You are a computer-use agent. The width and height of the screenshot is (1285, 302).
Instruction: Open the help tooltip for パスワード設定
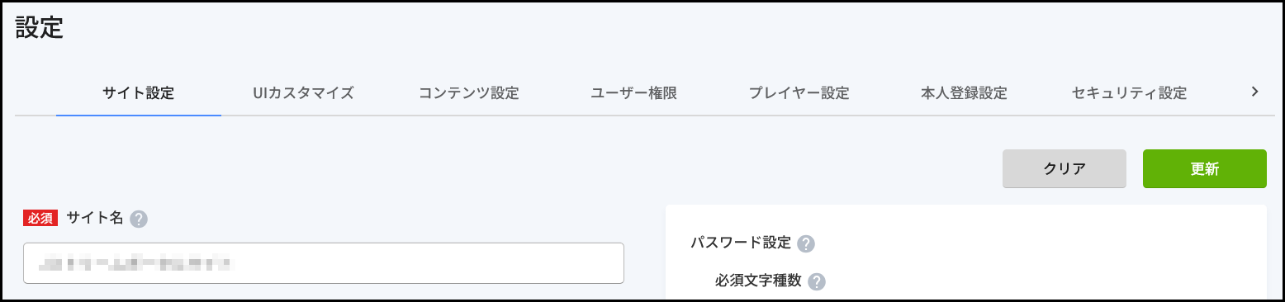coord(807,243)
